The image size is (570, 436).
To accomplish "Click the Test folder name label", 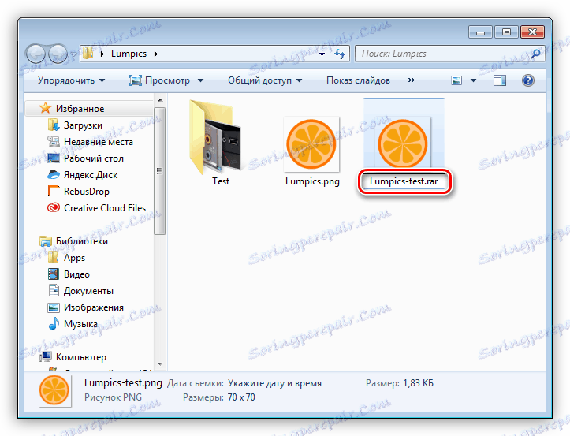I will point(221,181).
